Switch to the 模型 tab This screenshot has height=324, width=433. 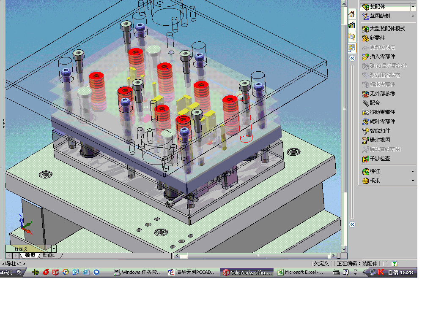[30, 255]
